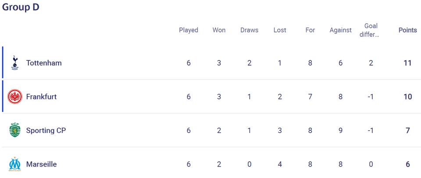Click the Marseille blue OM logo
This screenshot has height=178, width=421.
(15, 164)
